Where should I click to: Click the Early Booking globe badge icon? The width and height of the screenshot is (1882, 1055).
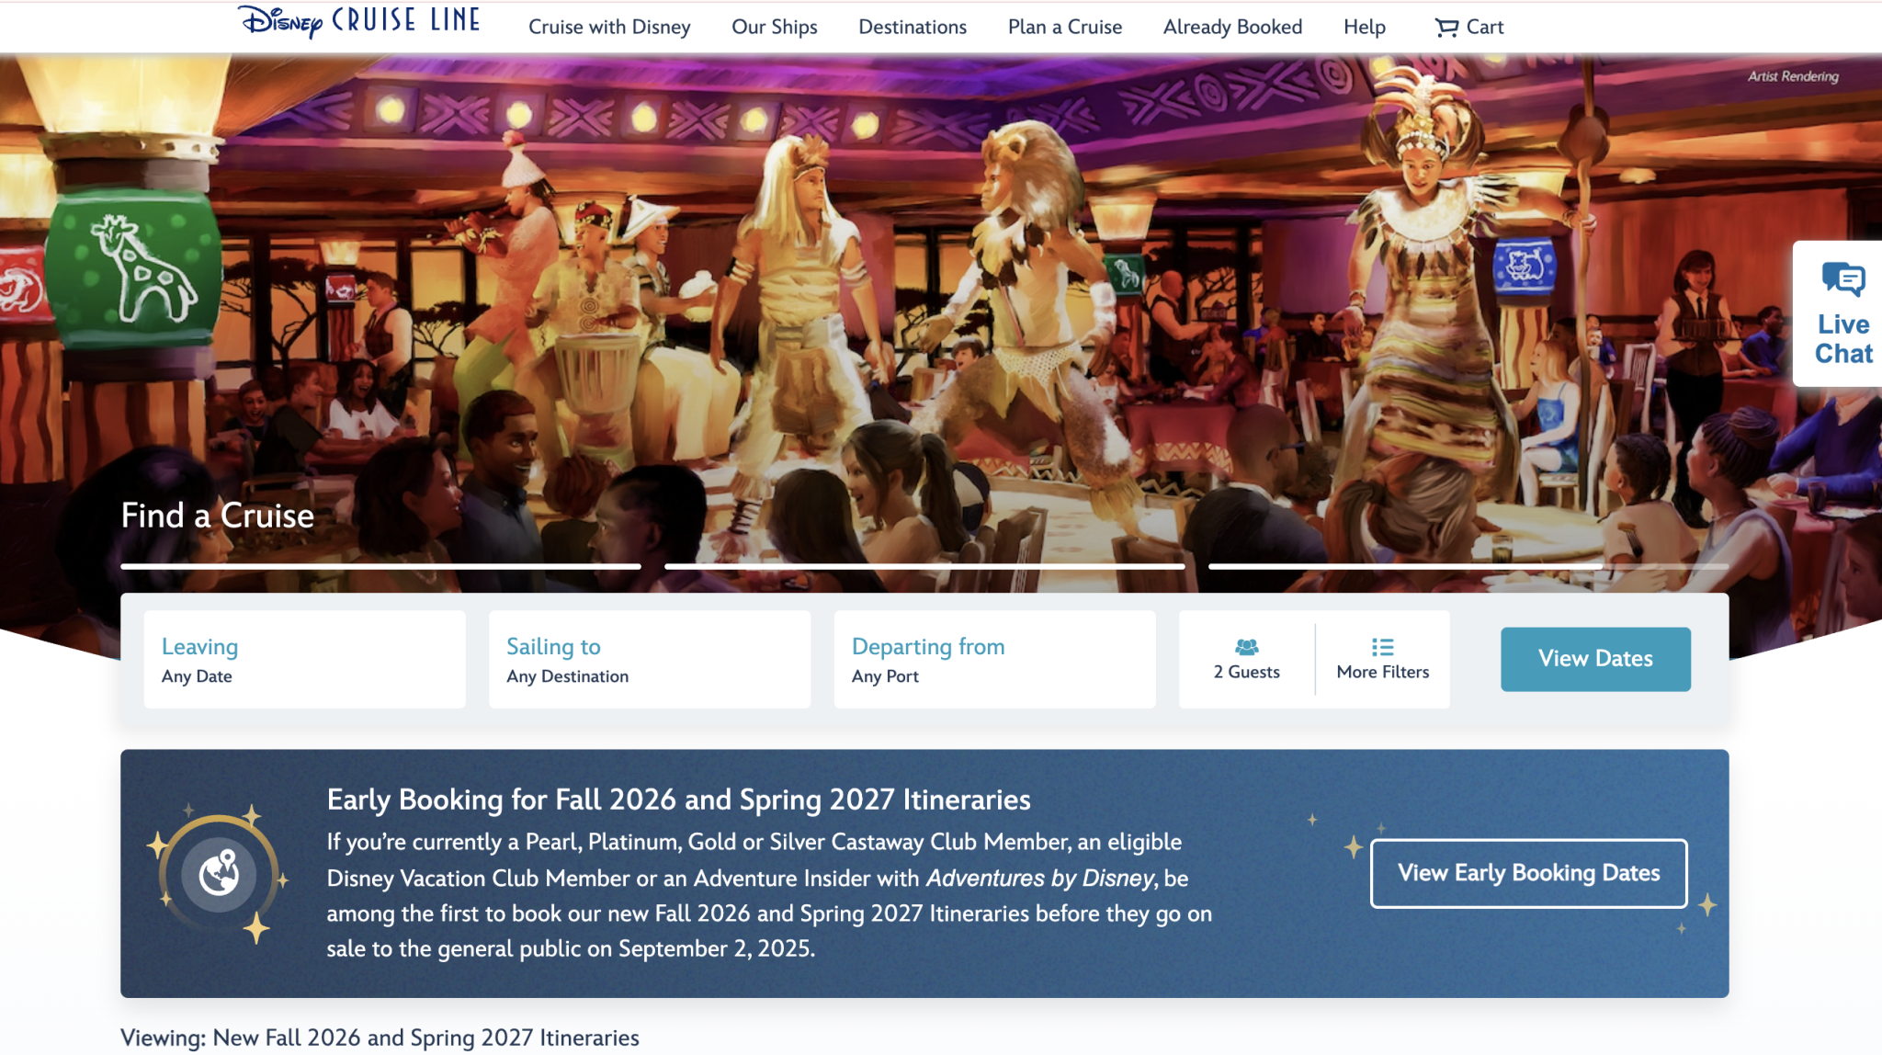[x=219, y=873]
